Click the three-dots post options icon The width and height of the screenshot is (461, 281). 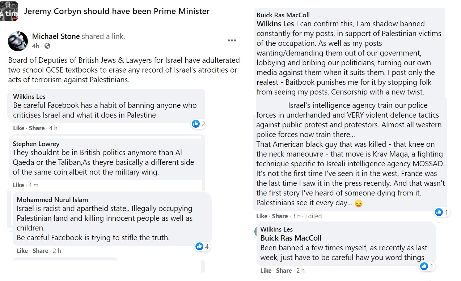click(x=232, y=40)
